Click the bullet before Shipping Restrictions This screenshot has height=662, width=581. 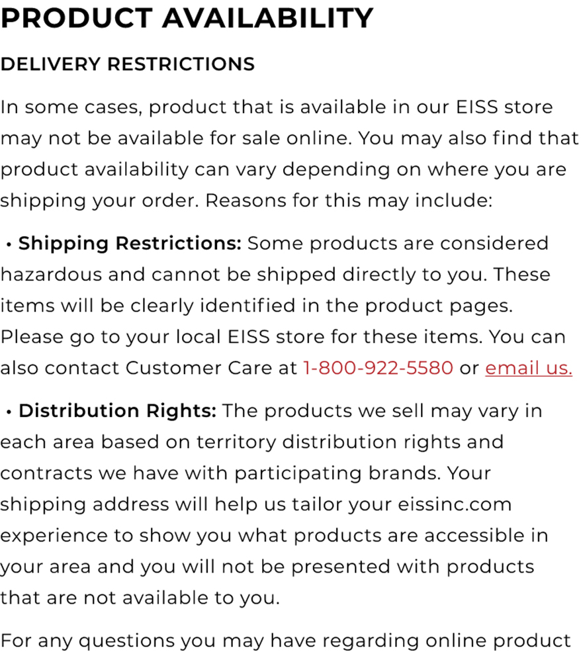tap(9, 244)
